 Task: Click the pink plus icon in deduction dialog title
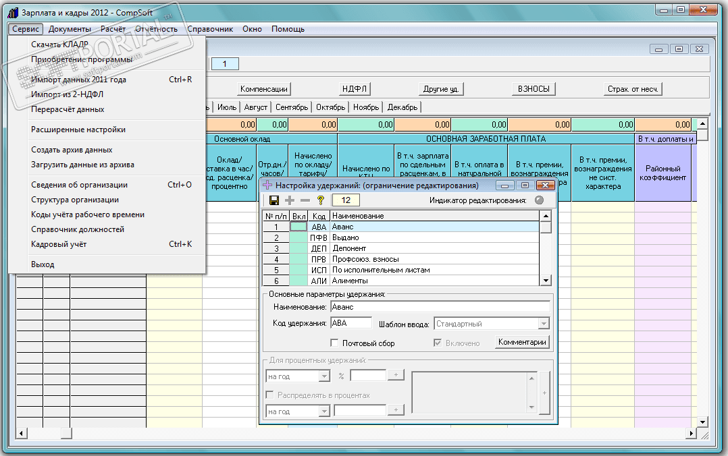pyautogui.click(x=267, y=186)
